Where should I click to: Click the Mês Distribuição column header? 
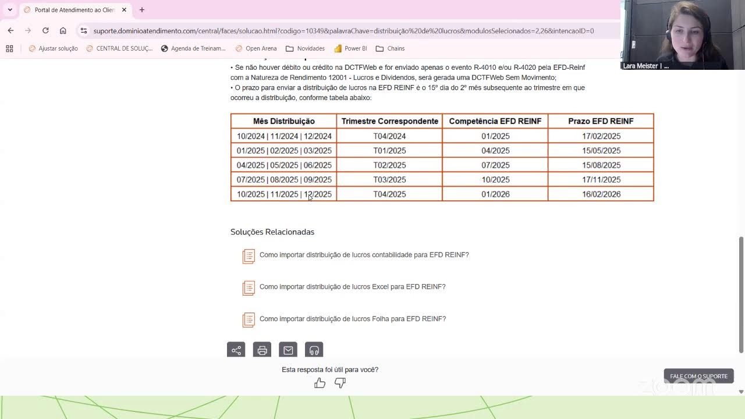coord(283,121)
